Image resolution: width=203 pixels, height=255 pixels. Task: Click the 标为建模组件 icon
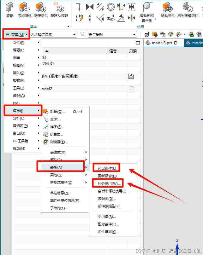point(188,7)
